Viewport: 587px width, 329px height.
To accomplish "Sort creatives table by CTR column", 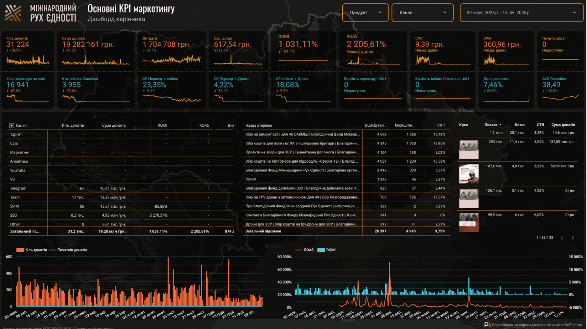I will [540, 125].
